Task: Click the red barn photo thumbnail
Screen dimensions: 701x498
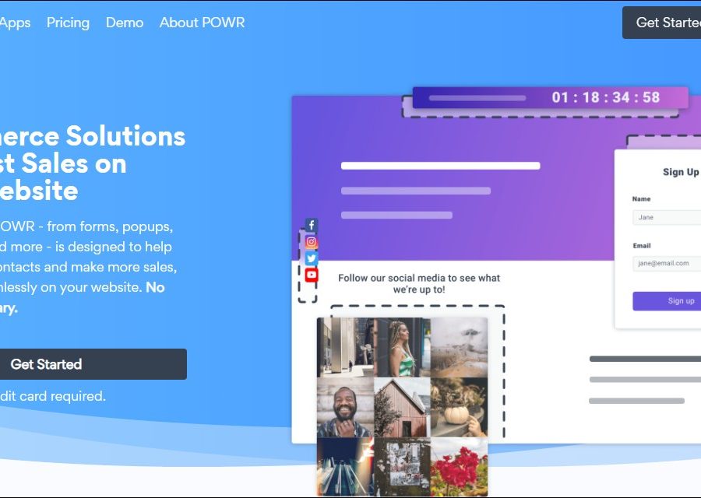Action: [402, 408]
